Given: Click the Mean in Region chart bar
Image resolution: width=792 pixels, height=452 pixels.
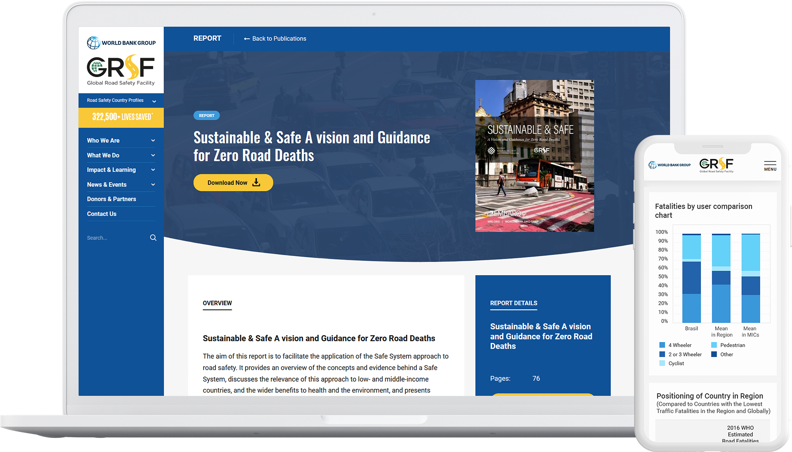Looking at the screenshot, I should [x=721, y=278].
